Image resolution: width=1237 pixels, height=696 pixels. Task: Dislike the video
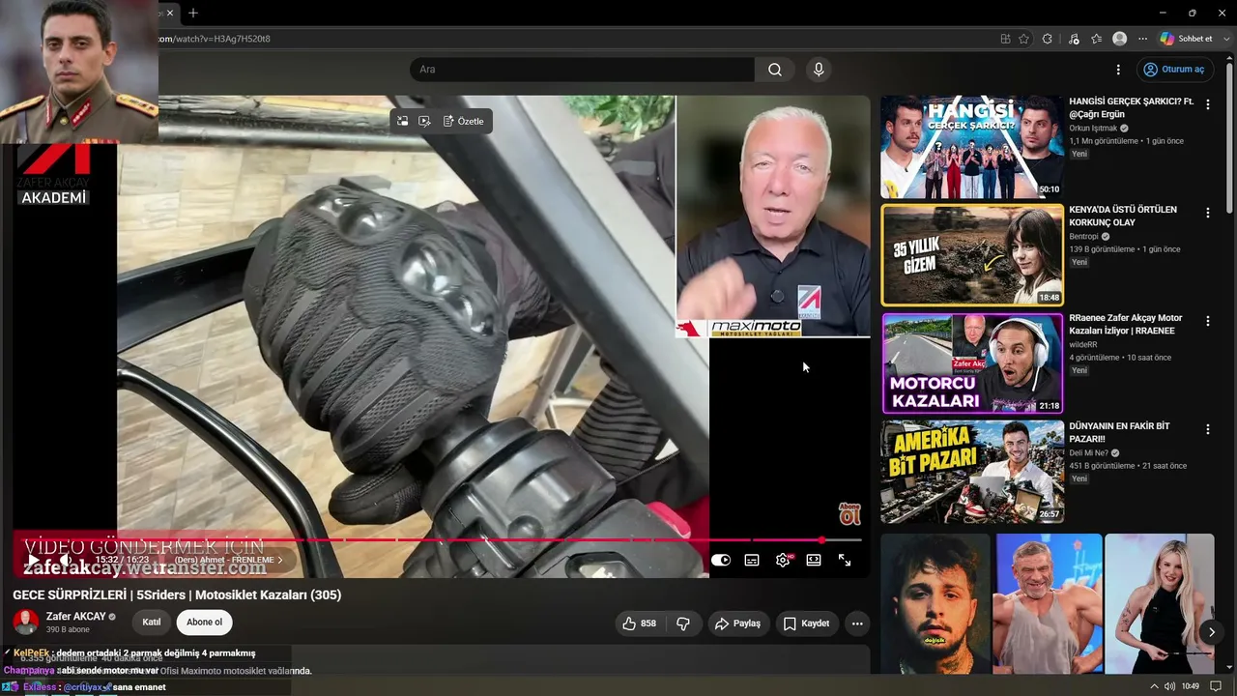683,623
